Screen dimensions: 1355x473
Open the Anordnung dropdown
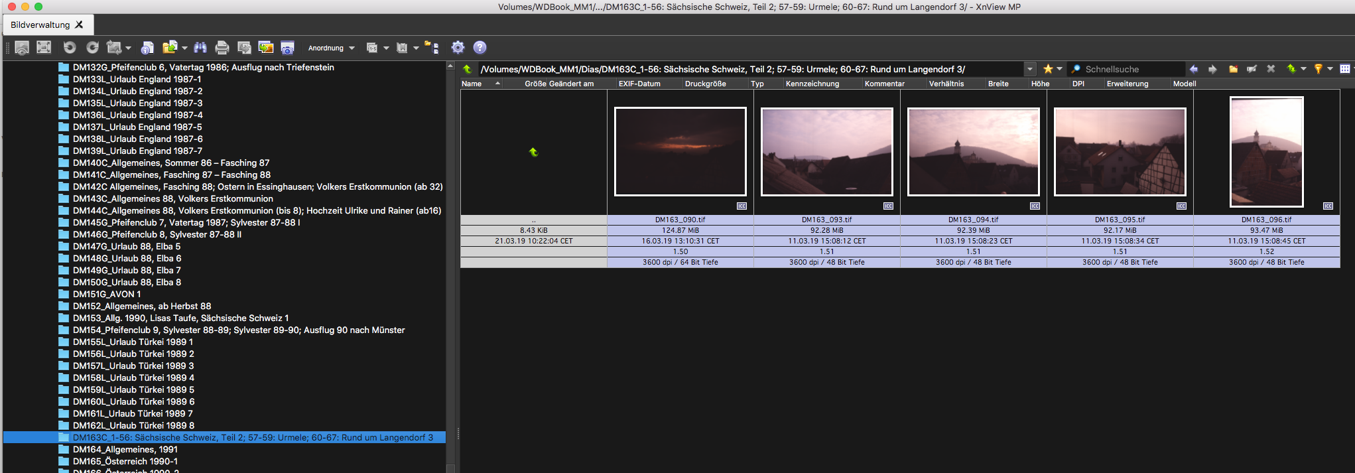click(331, 48)
